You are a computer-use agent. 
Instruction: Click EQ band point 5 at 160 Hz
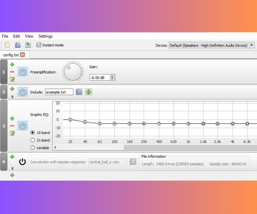click(129, 124)
